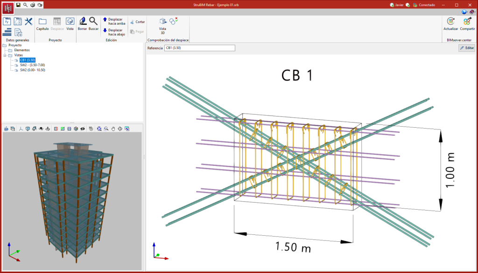This screenshot has width=478, height=273.
Task: Open the layers stack icon in viewer toolbar
Action: pyautogui.click(x=13, y=129)
